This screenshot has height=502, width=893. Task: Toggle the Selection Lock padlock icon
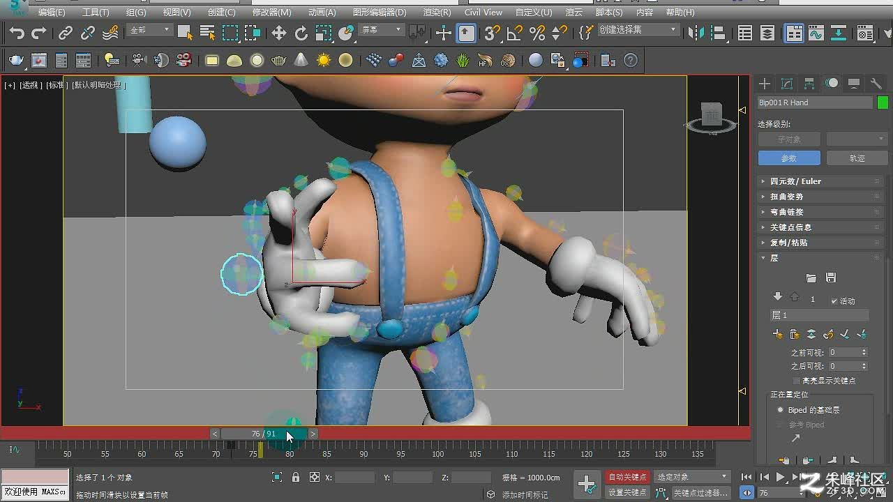click(x=296, y=478)
